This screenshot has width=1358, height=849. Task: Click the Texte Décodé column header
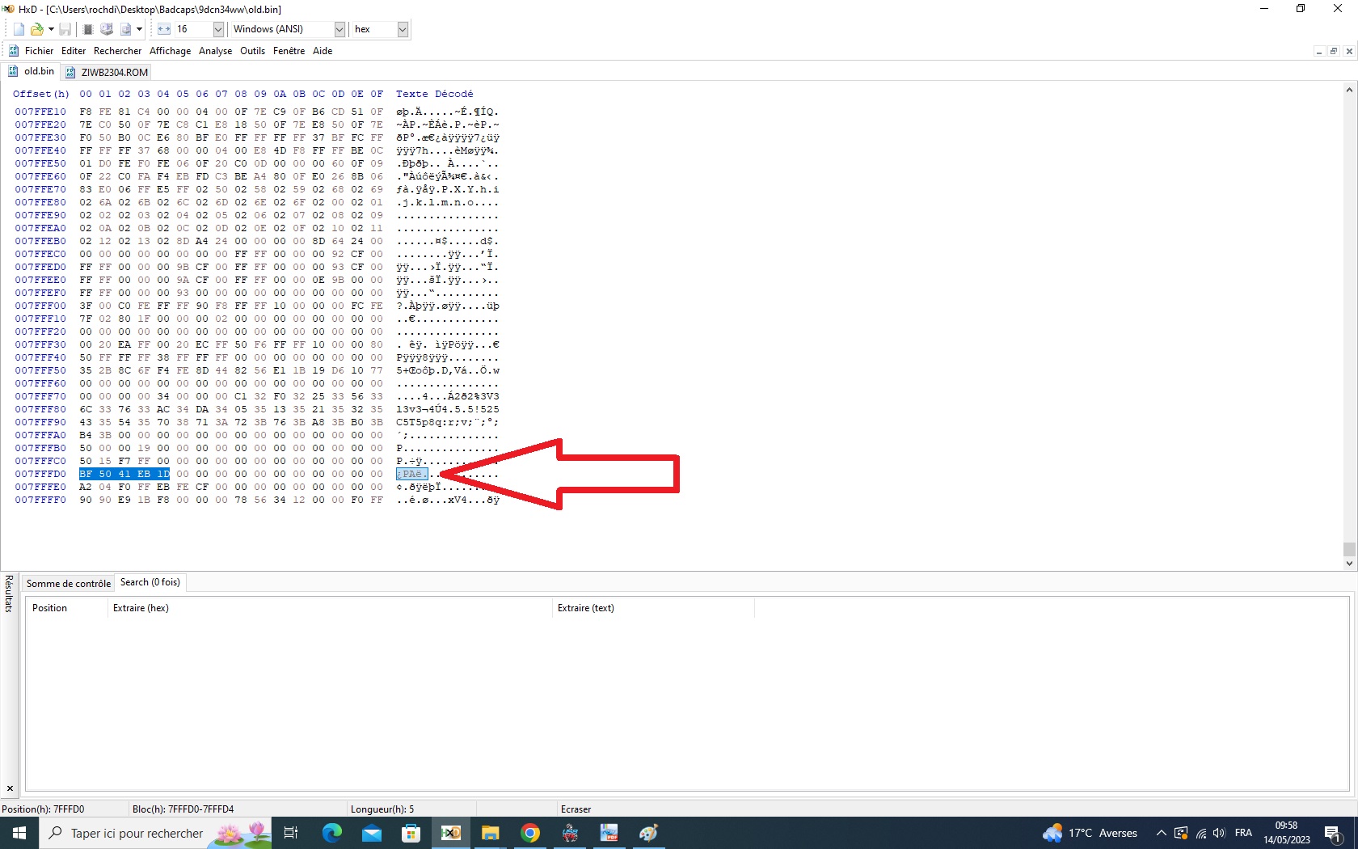coord(434,94)
